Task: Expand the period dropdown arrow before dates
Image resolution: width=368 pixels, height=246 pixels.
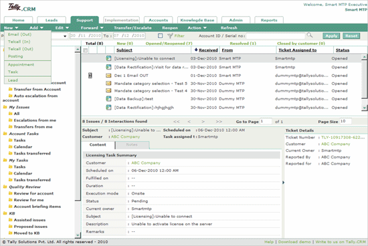Action: coord(65,36)
